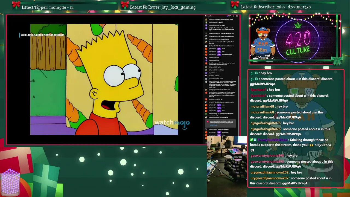This screenshot has height=197, width=350.
Task: Click message 'I'm pretty useless at giving advice.'
Action: (224, 19)
